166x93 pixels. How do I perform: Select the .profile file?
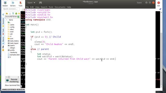click(11, 50)
